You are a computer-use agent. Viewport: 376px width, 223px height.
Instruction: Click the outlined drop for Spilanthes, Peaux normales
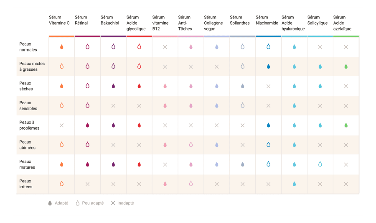pyautogui.click(x=242, y=47)
